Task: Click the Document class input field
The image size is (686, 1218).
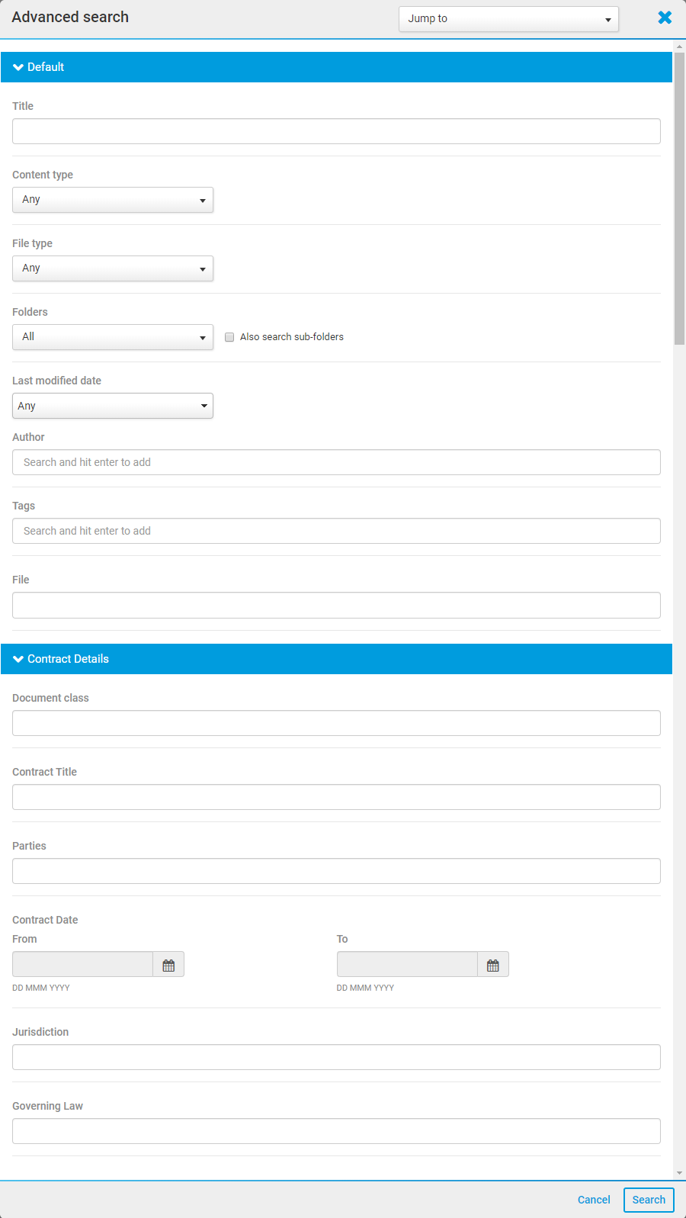Action: tap(336, 723)
